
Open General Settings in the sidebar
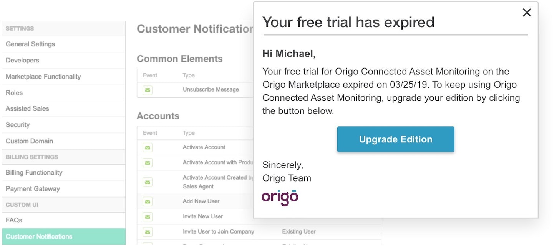[x=30, y=44]
